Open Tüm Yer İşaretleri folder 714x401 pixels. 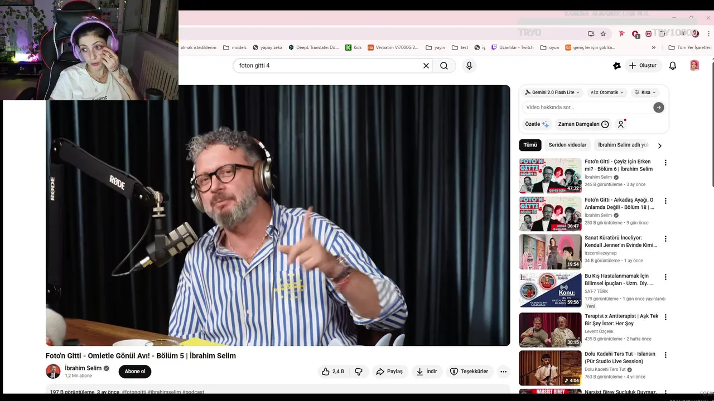click(x=690, y=47)
